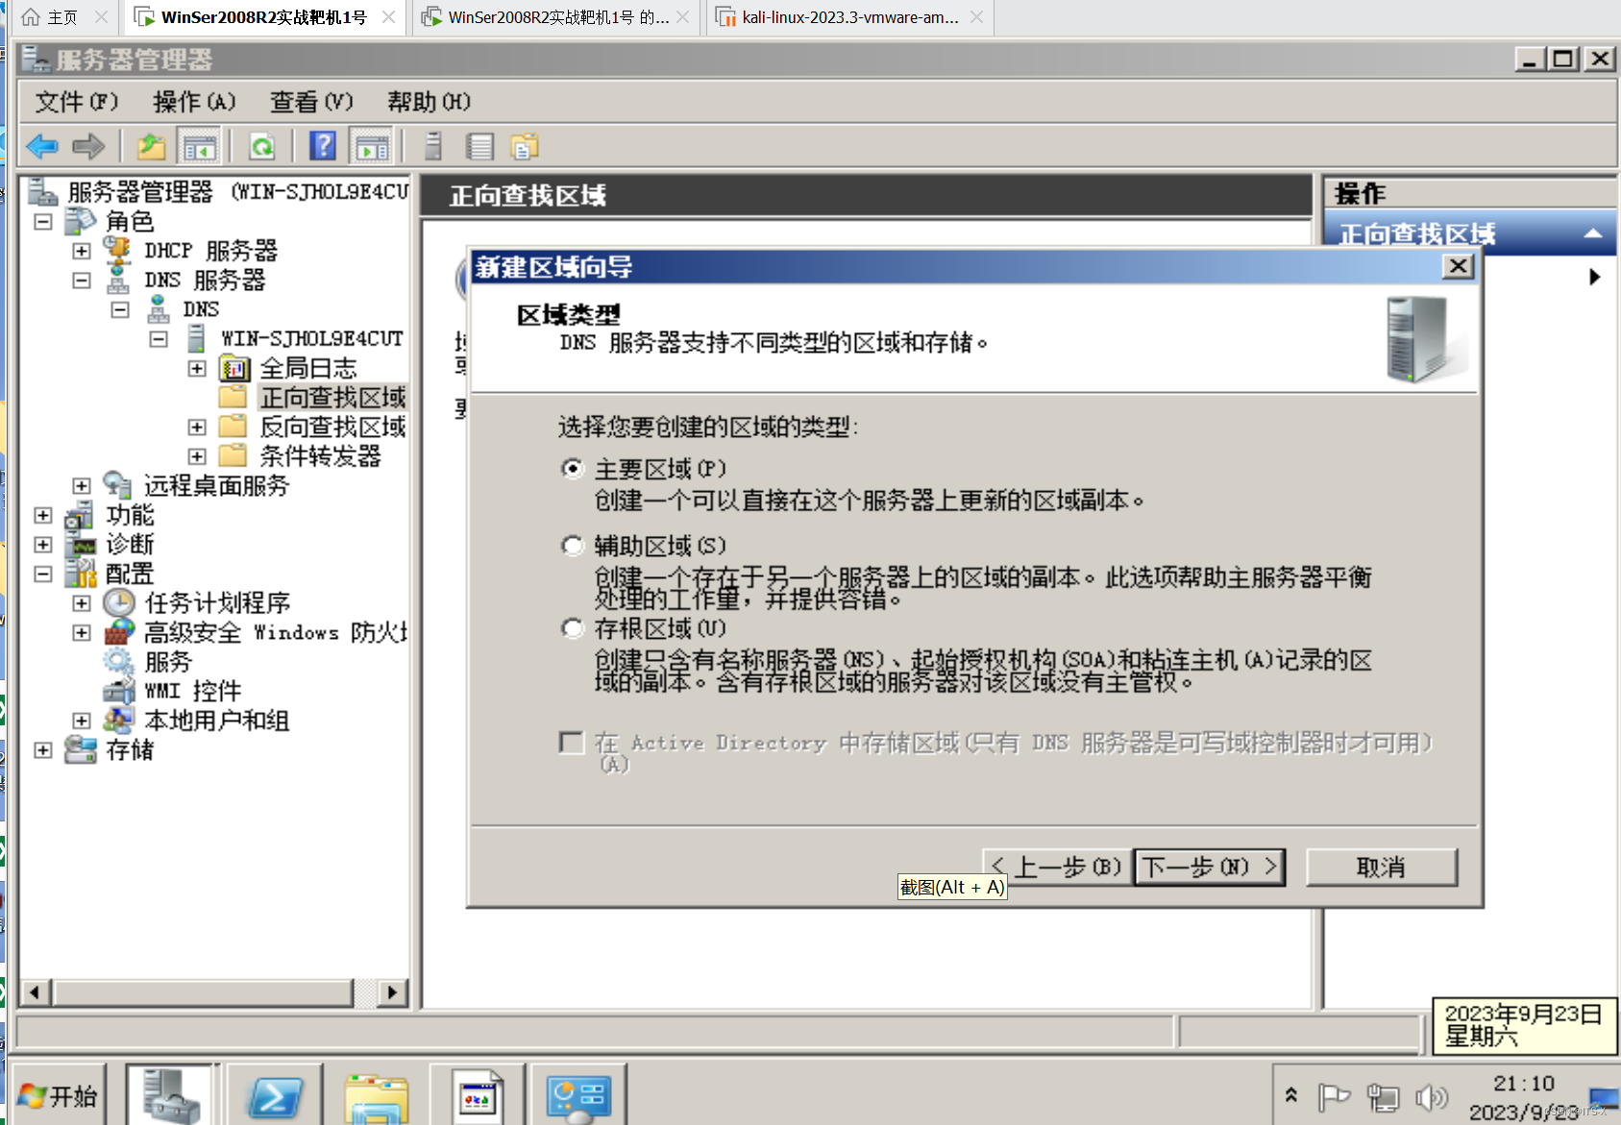The width and height of the screenshot is (1621, 1125).
Task: Click the folder icon of 条件转发器
Action: (233, 455)
